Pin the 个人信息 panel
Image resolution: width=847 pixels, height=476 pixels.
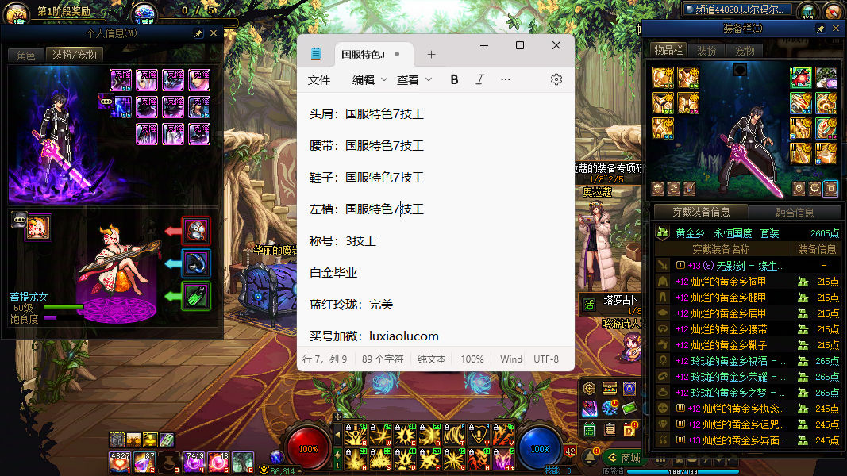tap(198, 34)
